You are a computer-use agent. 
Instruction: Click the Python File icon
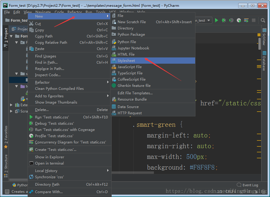pos(114,42)
